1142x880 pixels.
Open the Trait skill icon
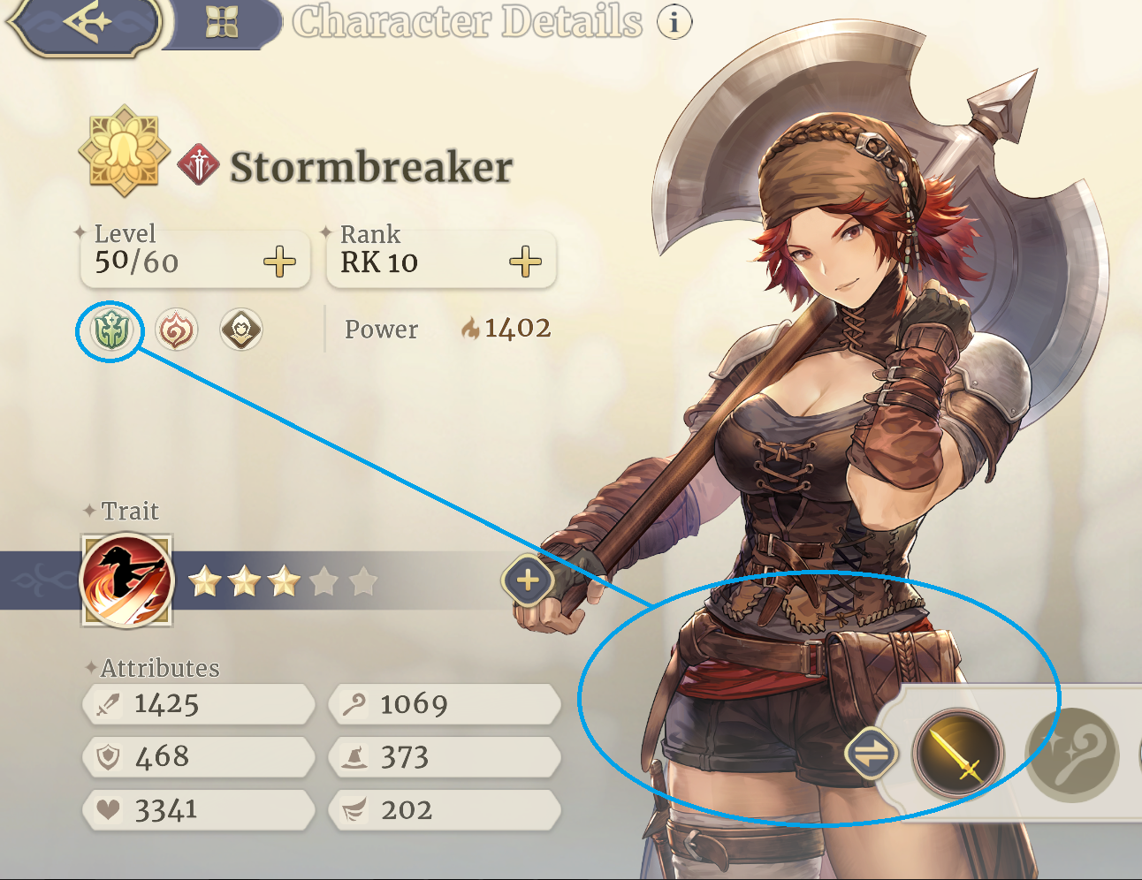tap(126, 580)
